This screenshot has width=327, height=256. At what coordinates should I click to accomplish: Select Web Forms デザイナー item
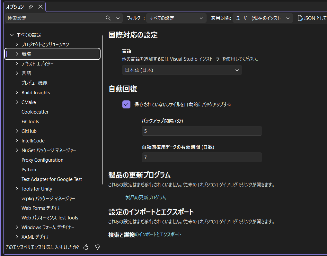click(x=42, y=208)
